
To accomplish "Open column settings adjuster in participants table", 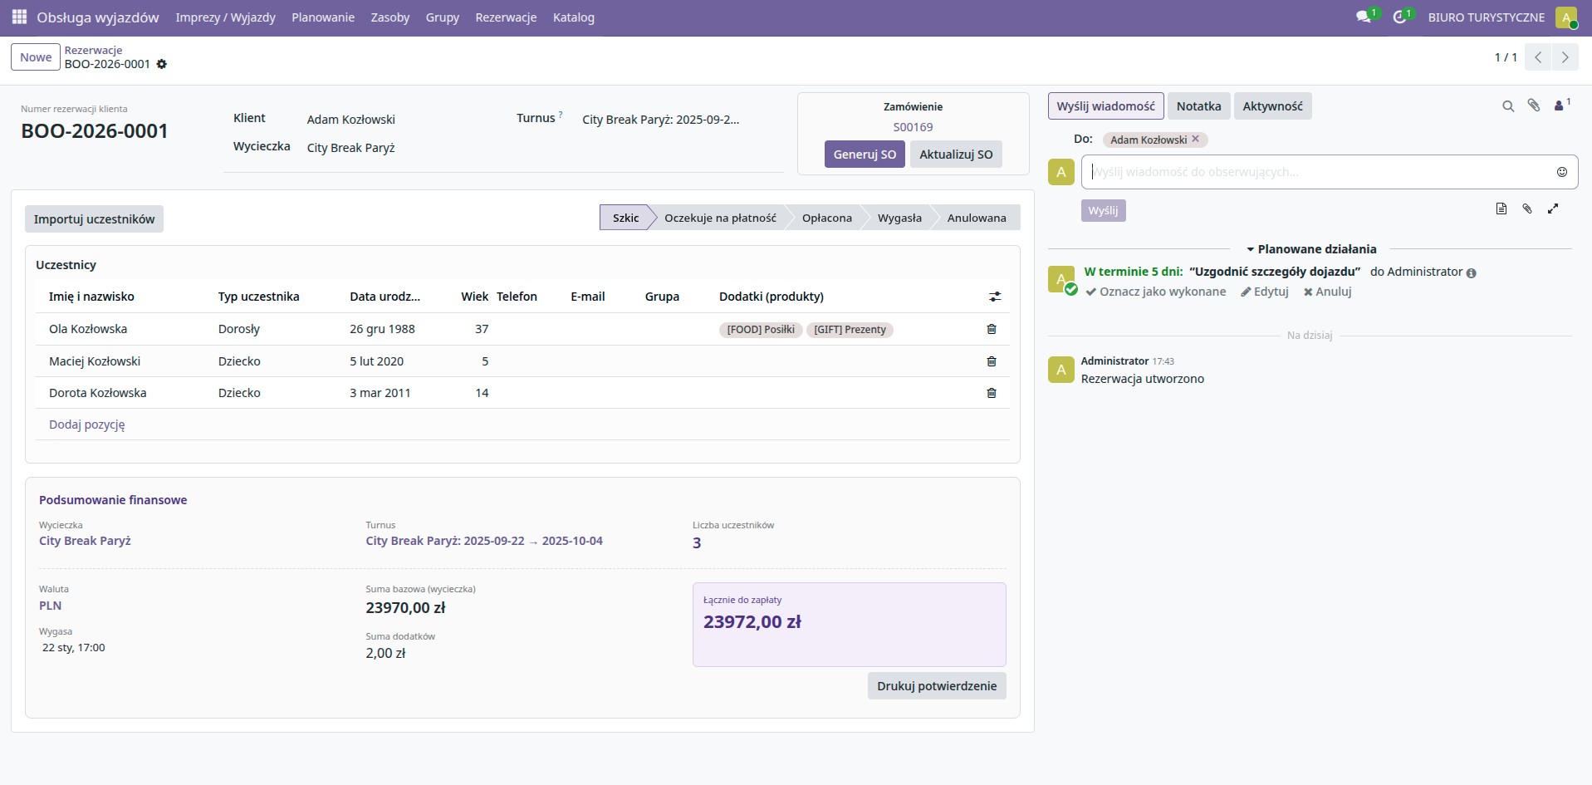I will point(994,297).
